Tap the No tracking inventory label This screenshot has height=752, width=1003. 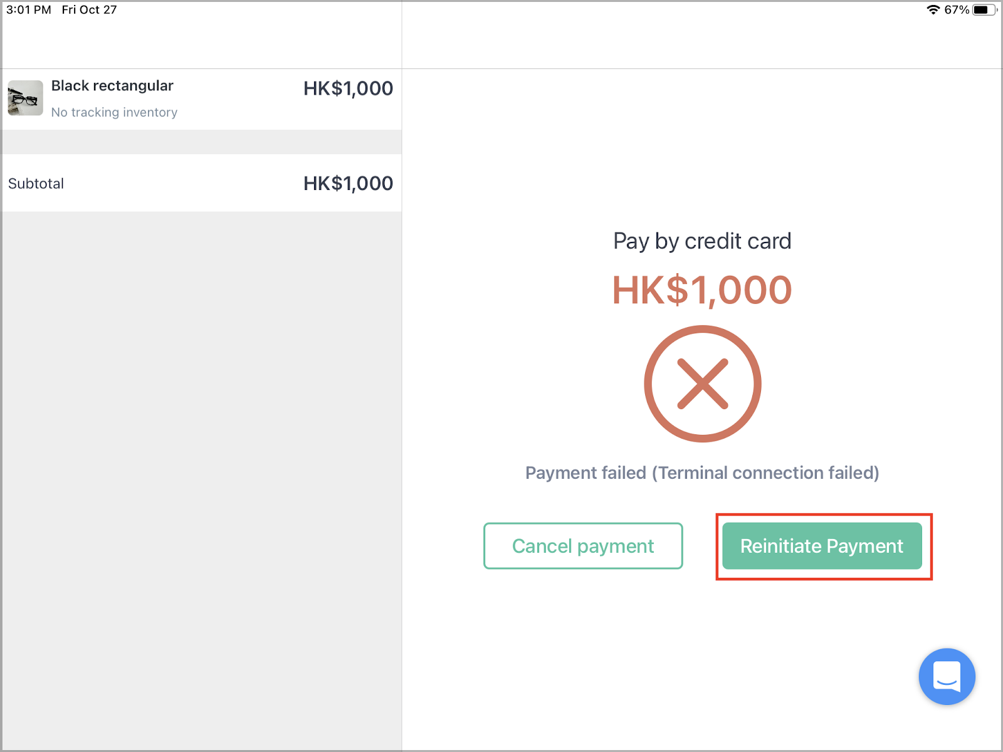point(114,112)
